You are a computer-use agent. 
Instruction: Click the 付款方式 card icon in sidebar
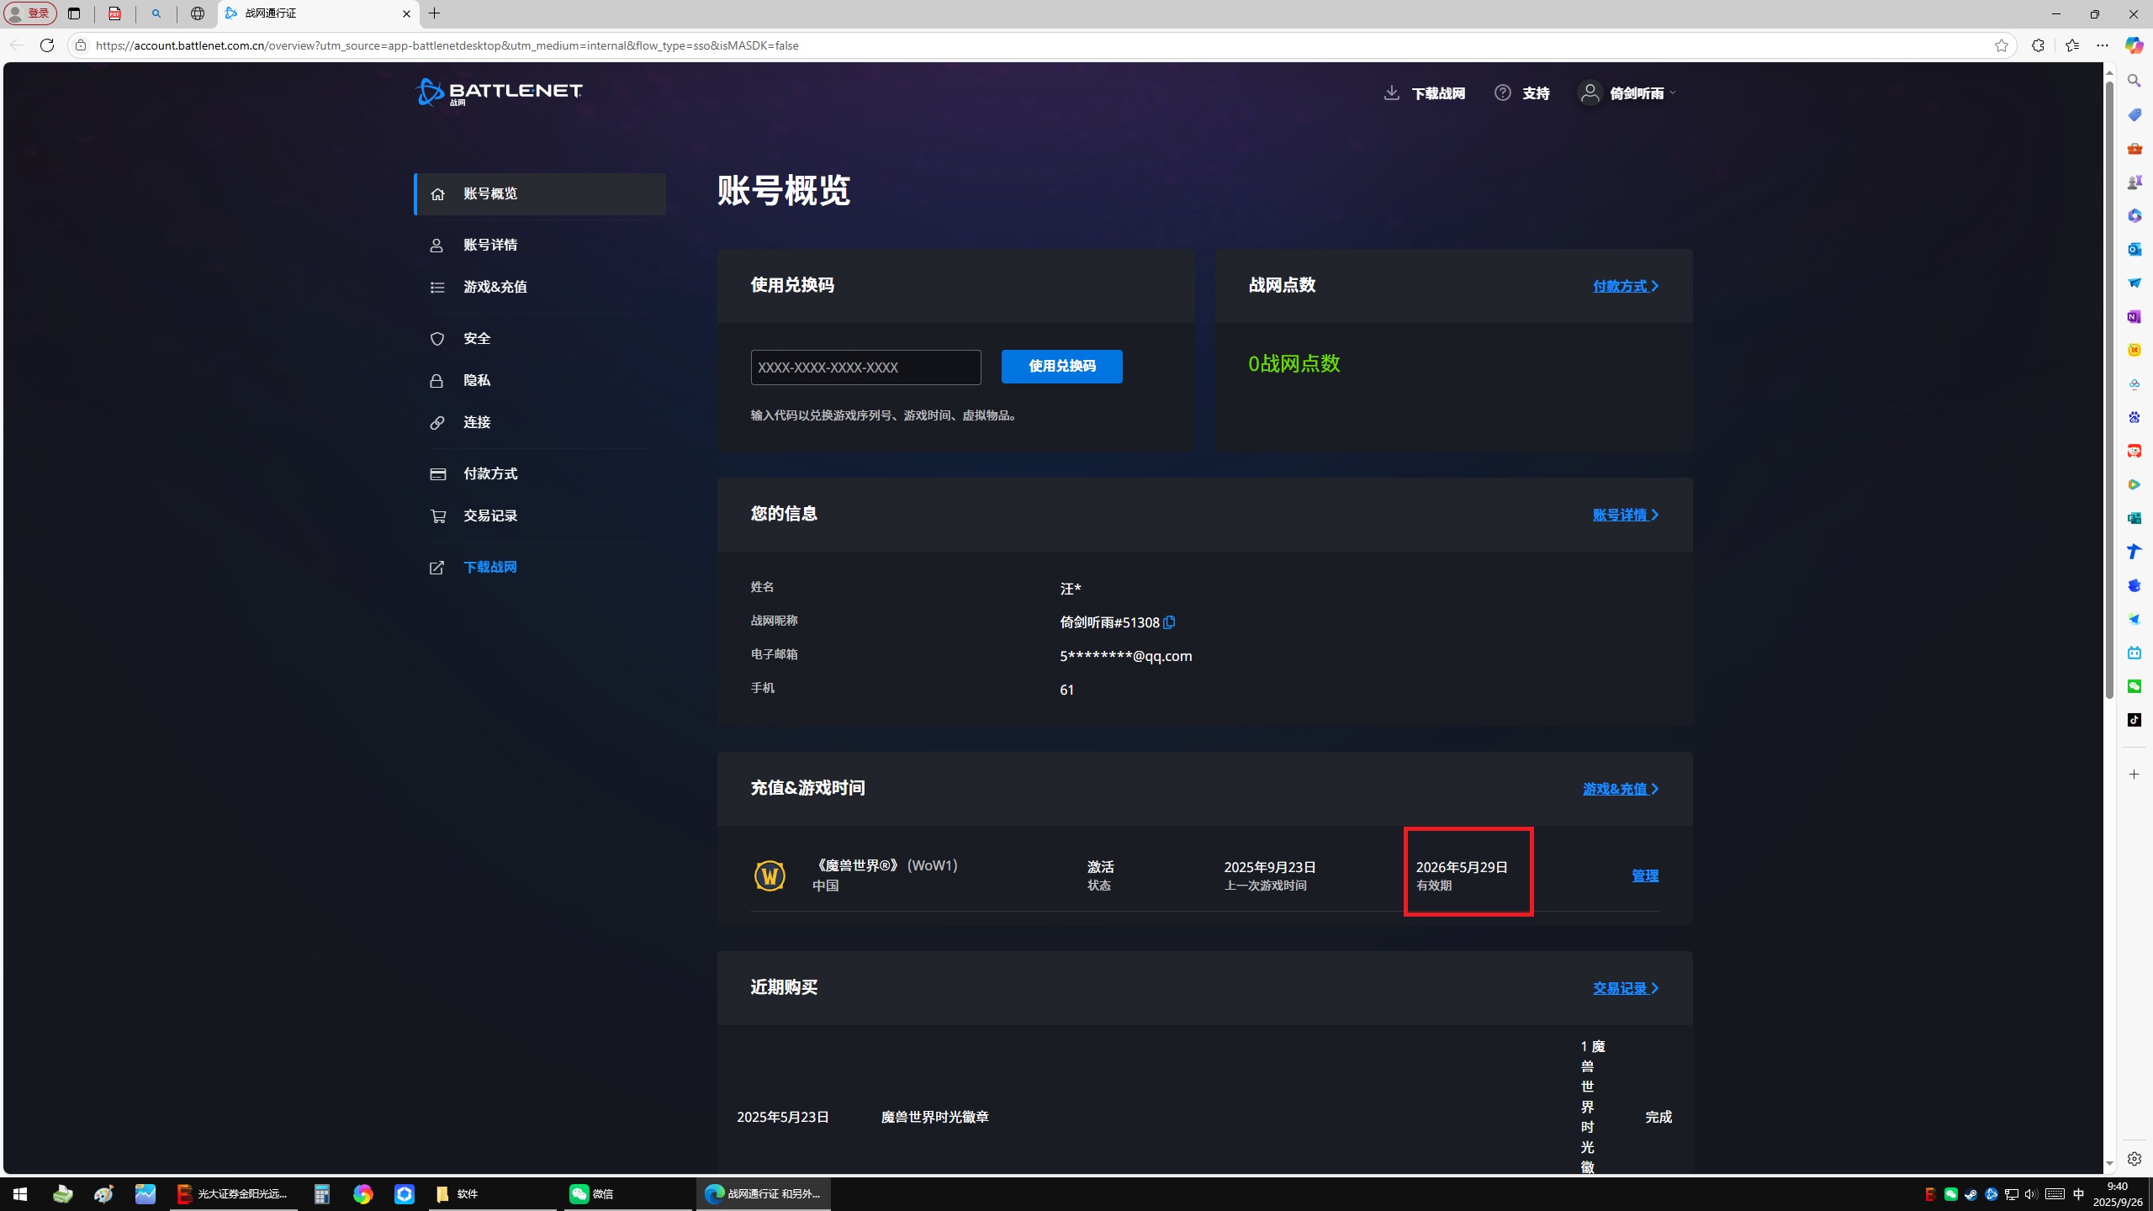(x=437, y=473)
